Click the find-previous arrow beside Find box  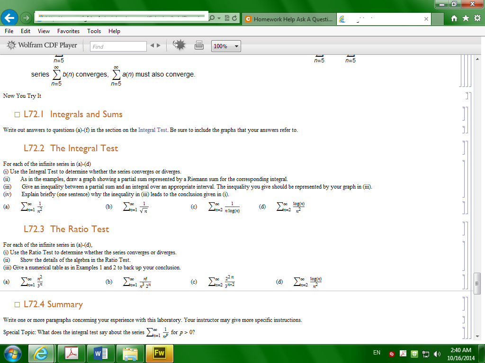[x=153, y=45]
